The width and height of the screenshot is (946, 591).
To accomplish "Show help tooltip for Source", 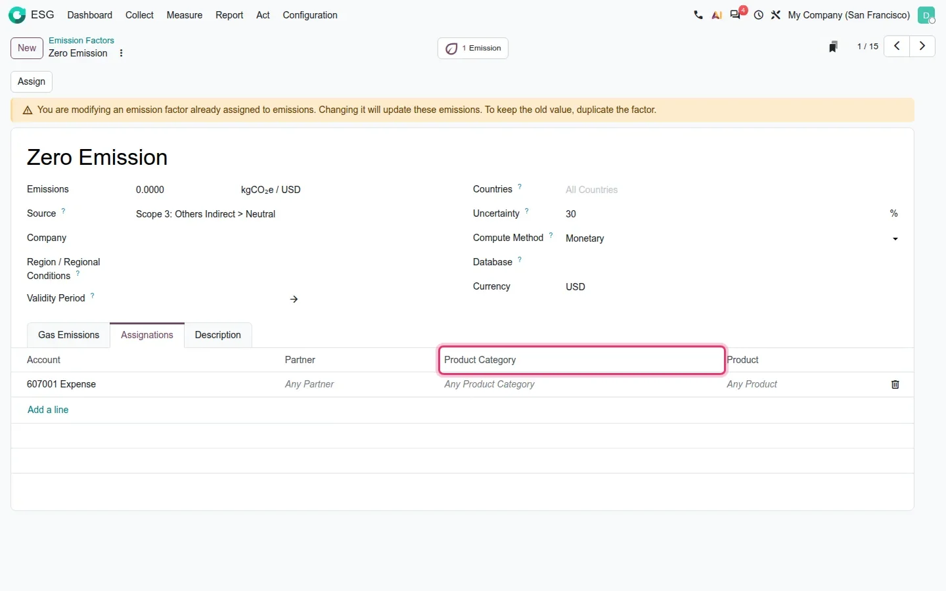I will 63,211.
